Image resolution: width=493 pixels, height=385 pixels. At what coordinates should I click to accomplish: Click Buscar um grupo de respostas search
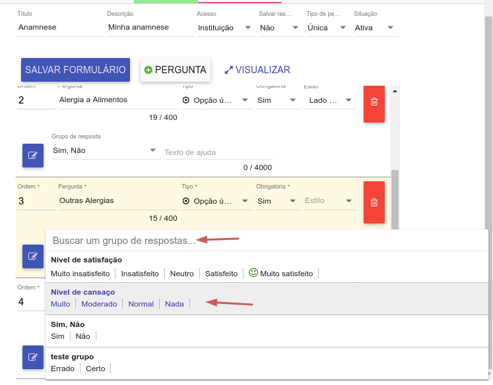[267, 241]
